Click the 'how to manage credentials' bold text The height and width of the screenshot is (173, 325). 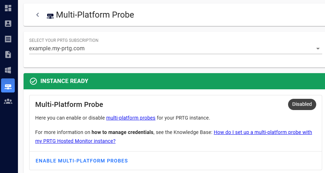click(x=122, y=132)
